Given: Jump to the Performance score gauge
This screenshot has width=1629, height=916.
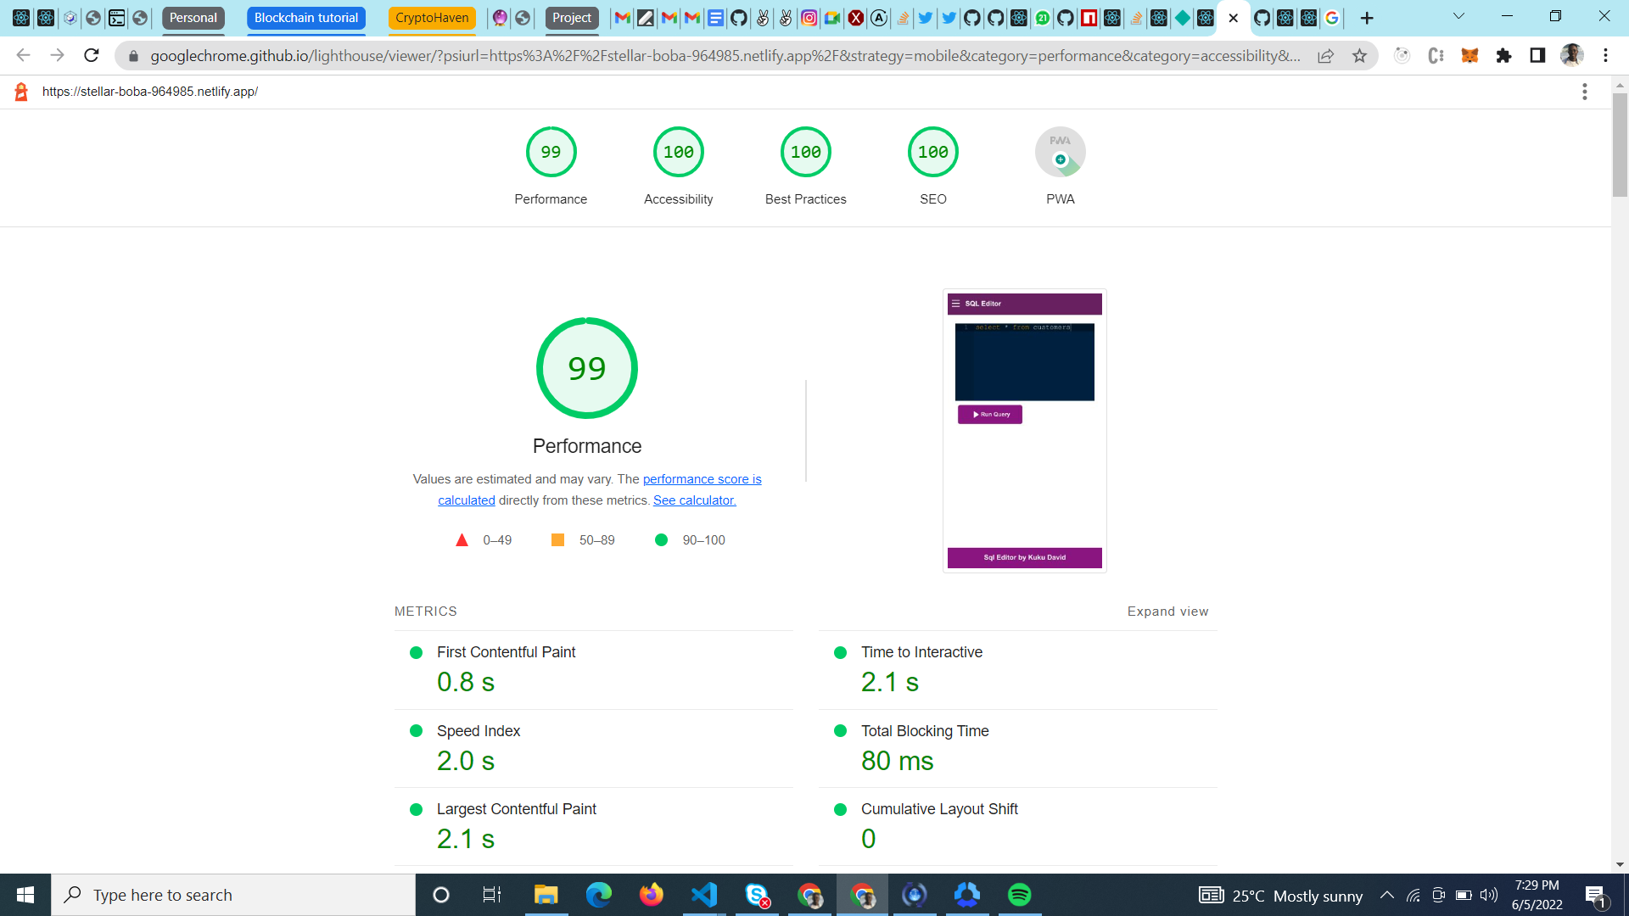Looking at the screenshot, I should click(x=551, y=166).
